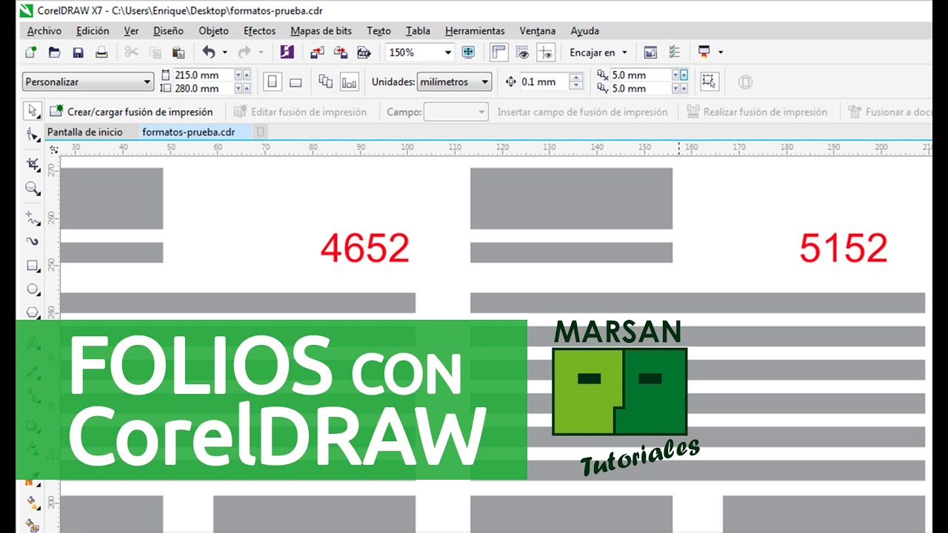The image size is (948, 533).
Task: Click the Paste clipboard icon
Action: click(178, 53)
